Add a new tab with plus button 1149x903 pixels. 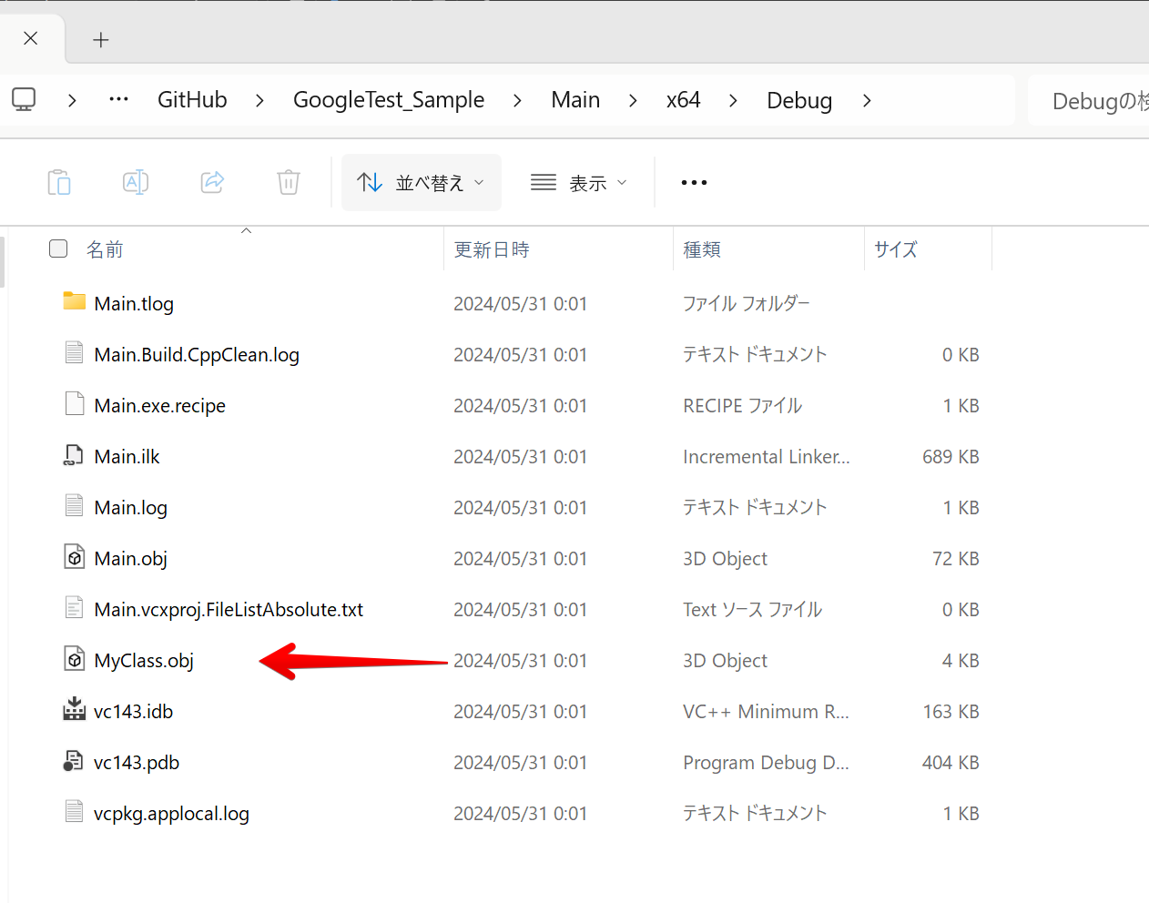tap(101, 40)
